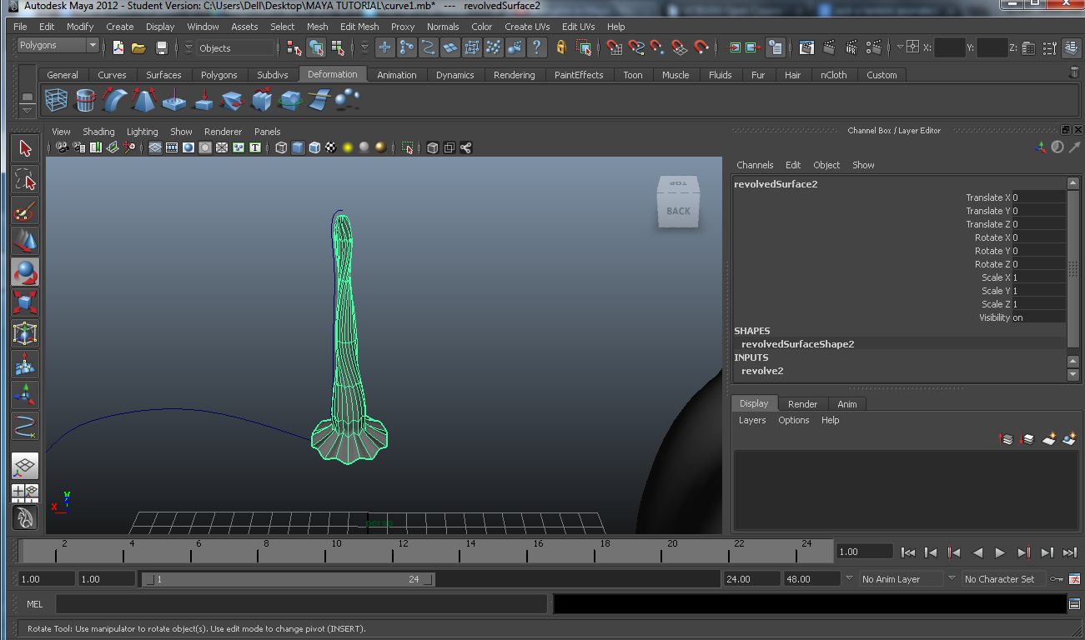Screen dimensions: 1085x640
Task: Toggle textured display with the checker icon
Action: coord(331,147)
